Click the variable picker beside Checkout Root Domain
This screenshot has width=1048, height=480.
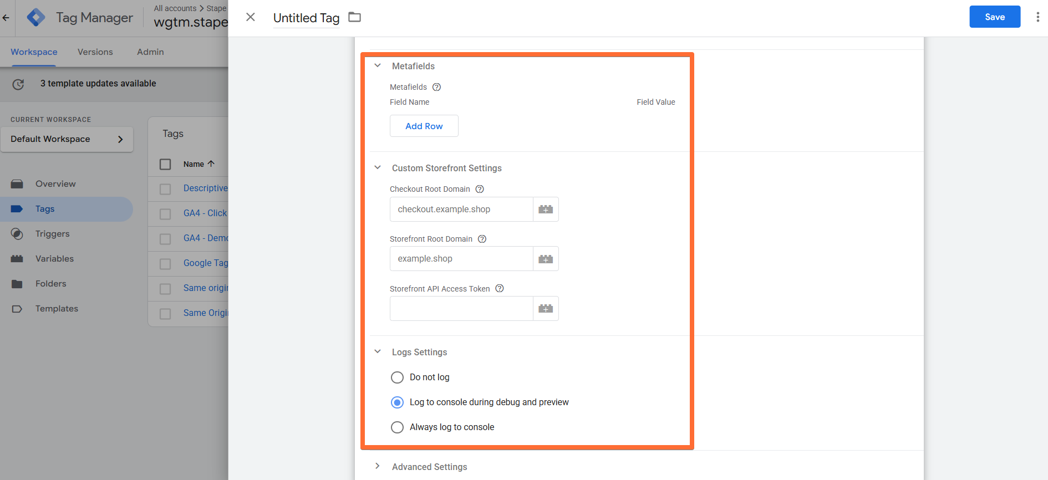(546, 210)
